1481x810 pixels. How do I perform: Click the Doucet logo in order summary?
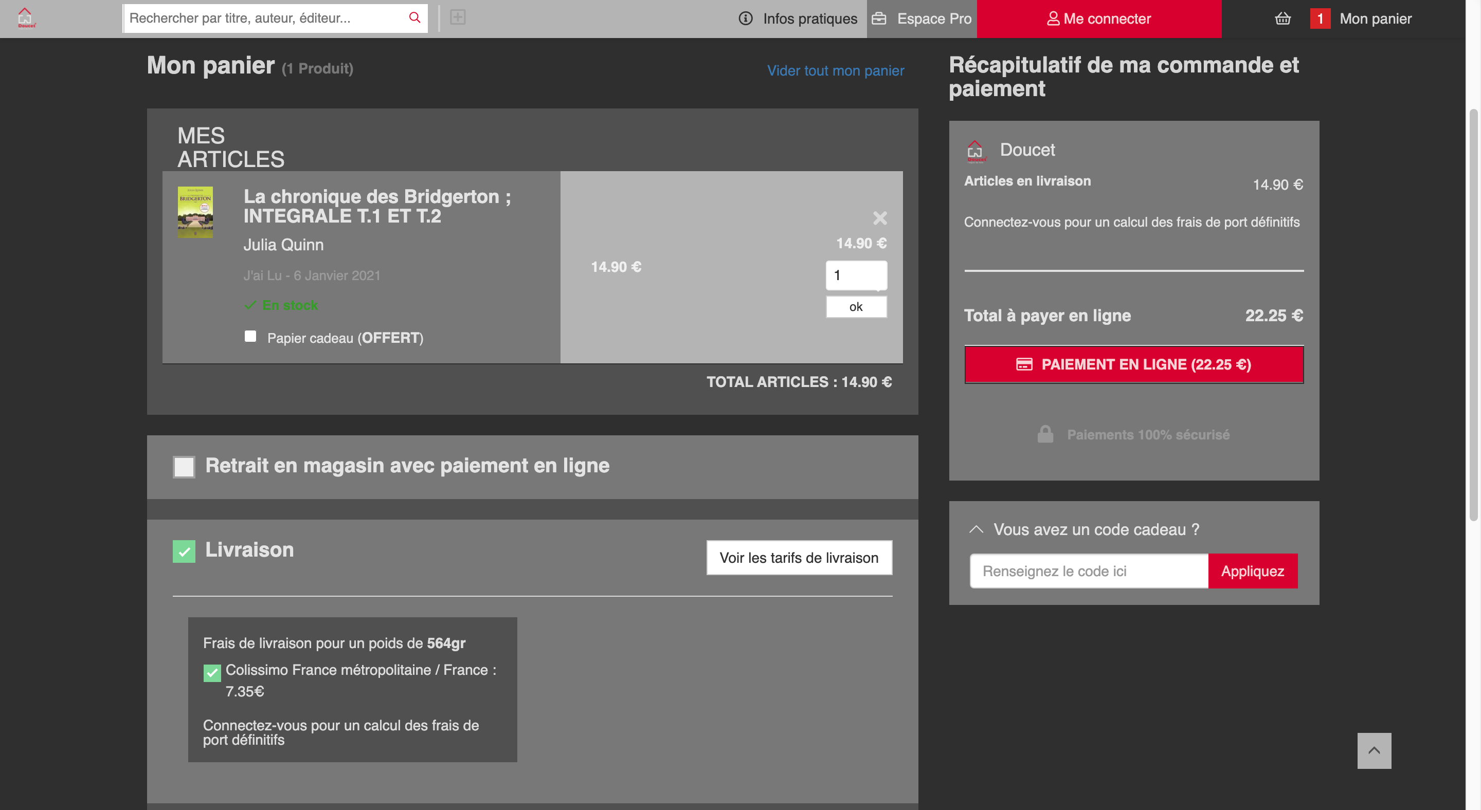pyautogui.click(x=976, y=151)
